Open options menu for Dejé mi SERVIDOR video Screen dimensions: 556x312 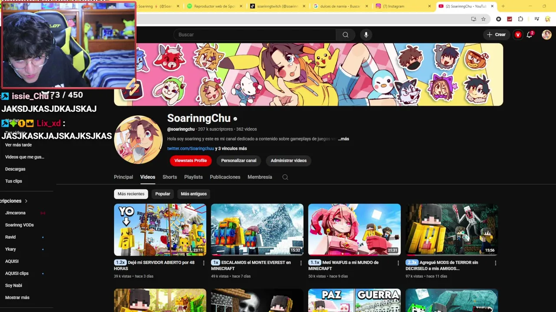point(204,263)
